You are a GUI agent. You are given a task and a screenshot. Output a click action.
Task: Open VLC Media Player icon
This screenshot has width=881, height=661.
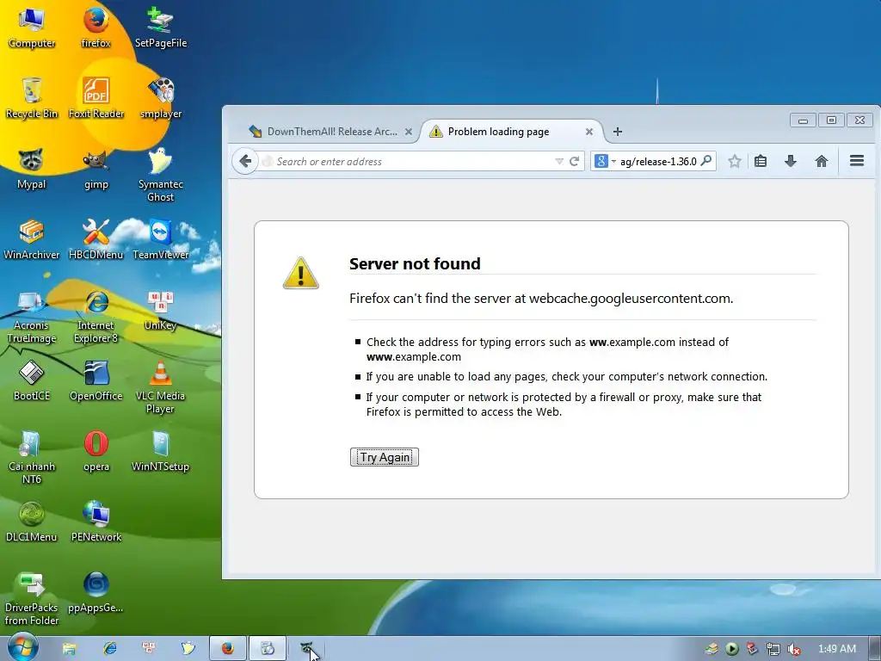coord(161,386)
